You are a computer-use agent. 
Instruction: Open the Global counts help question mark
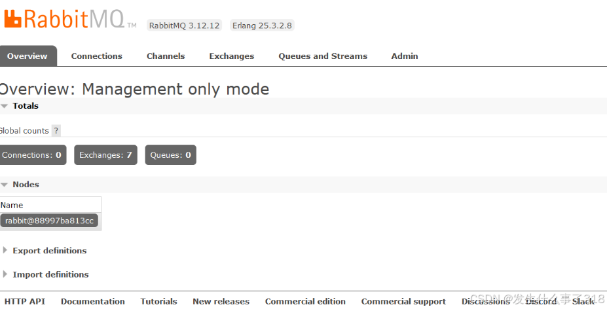[x=56, y=130]
